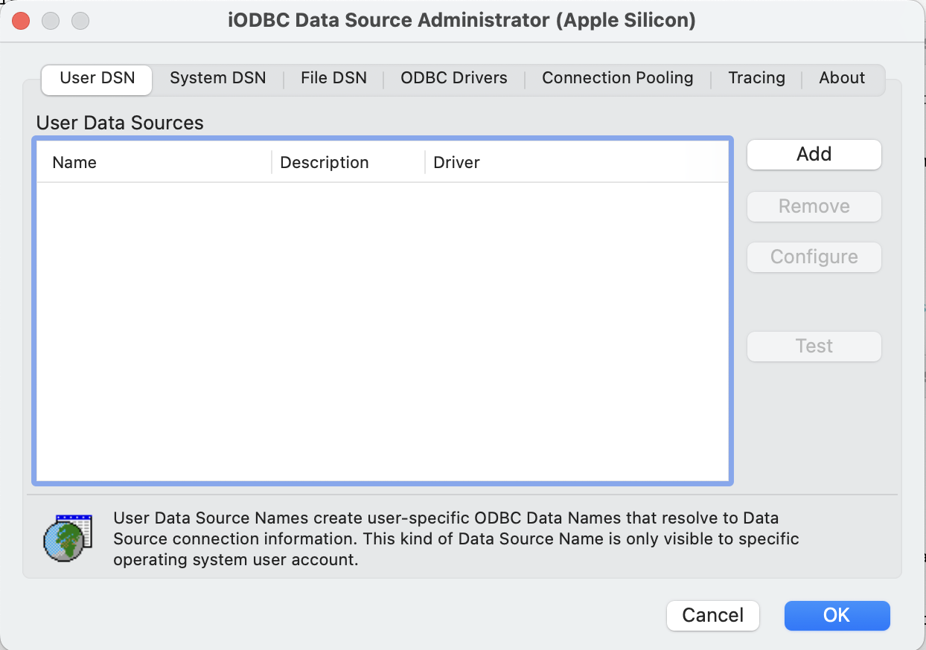The width and height of the screenshot is (926, 650).
Task: Open the Tracing tab
Action: [756, 78]
